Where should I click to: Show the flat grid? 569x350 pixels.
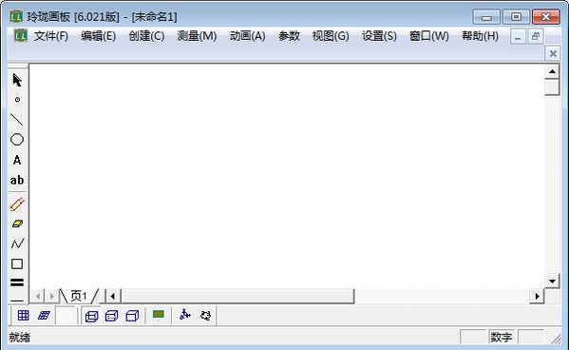click(23, 315)
